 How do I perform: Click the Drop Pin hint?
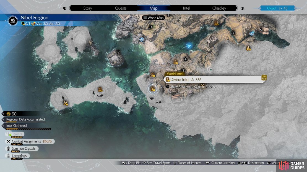[x=131, y=163]
